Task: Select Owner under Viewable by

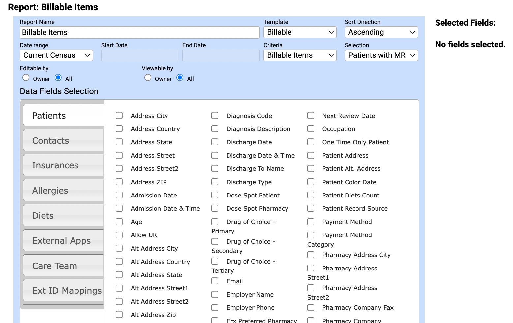Action: pos(148,78)
